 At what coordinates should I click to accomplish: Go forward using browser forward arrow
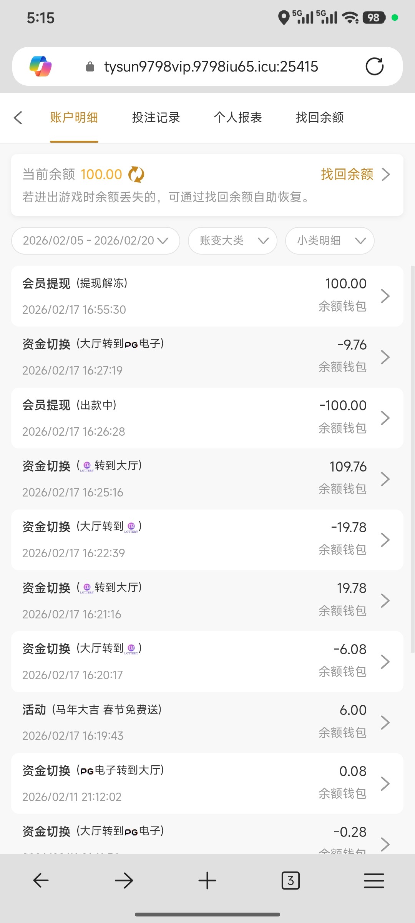click(x=124, y=880)
